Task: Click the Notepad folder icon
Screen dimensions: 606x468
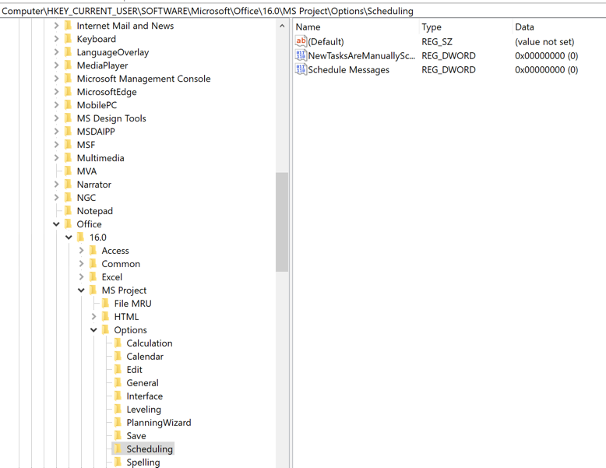Action: click(68, 210)
